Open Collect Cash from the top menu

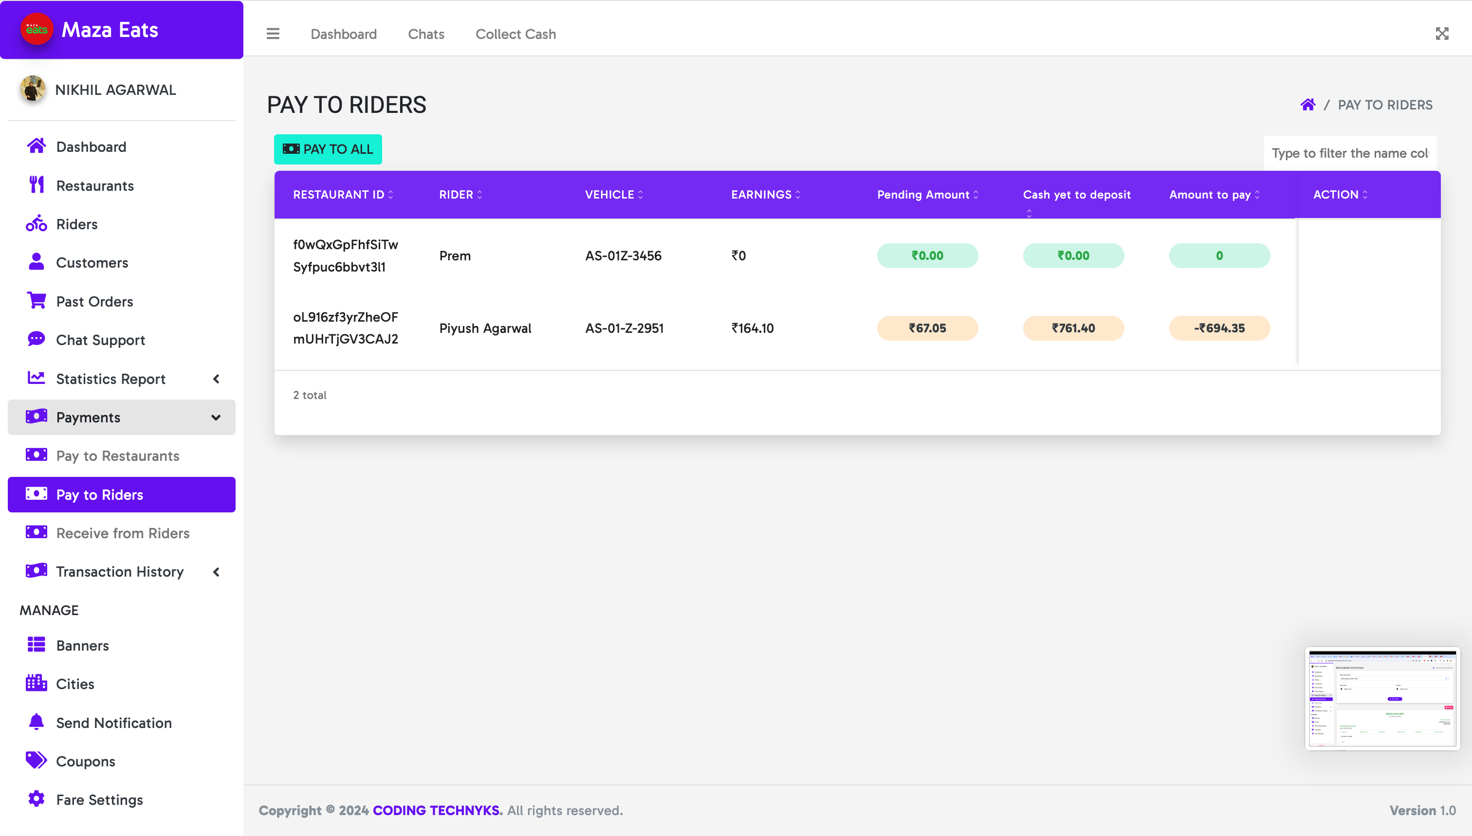(x=515, y=34)
